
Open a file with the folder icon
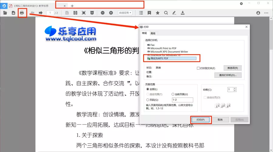coord(5,13)
